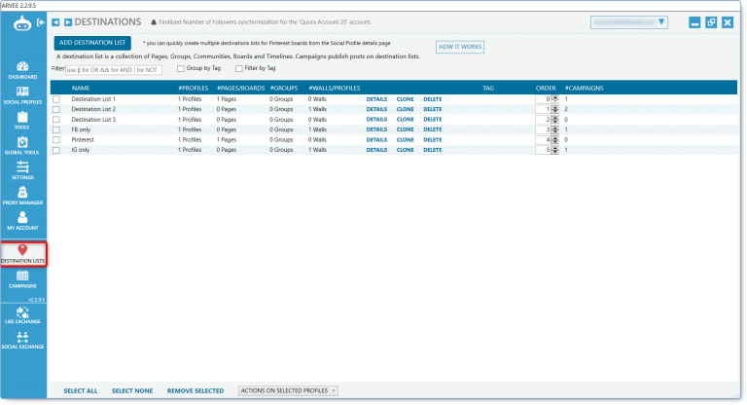The height and width of the screenshot is (405, 747).
Task: Click the Add Destination List button
Action: pos(93,43)
